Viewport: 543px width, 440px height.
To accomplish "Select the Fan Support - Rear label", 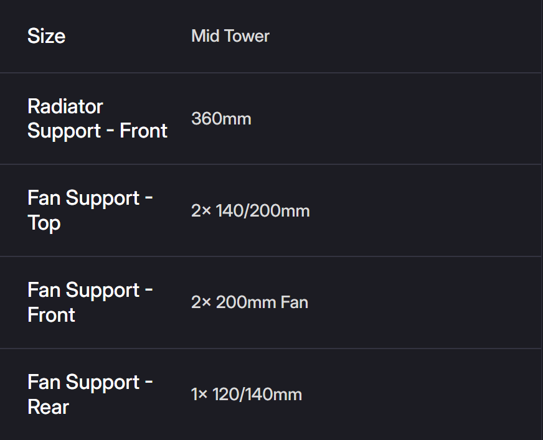I will point(90,395).
